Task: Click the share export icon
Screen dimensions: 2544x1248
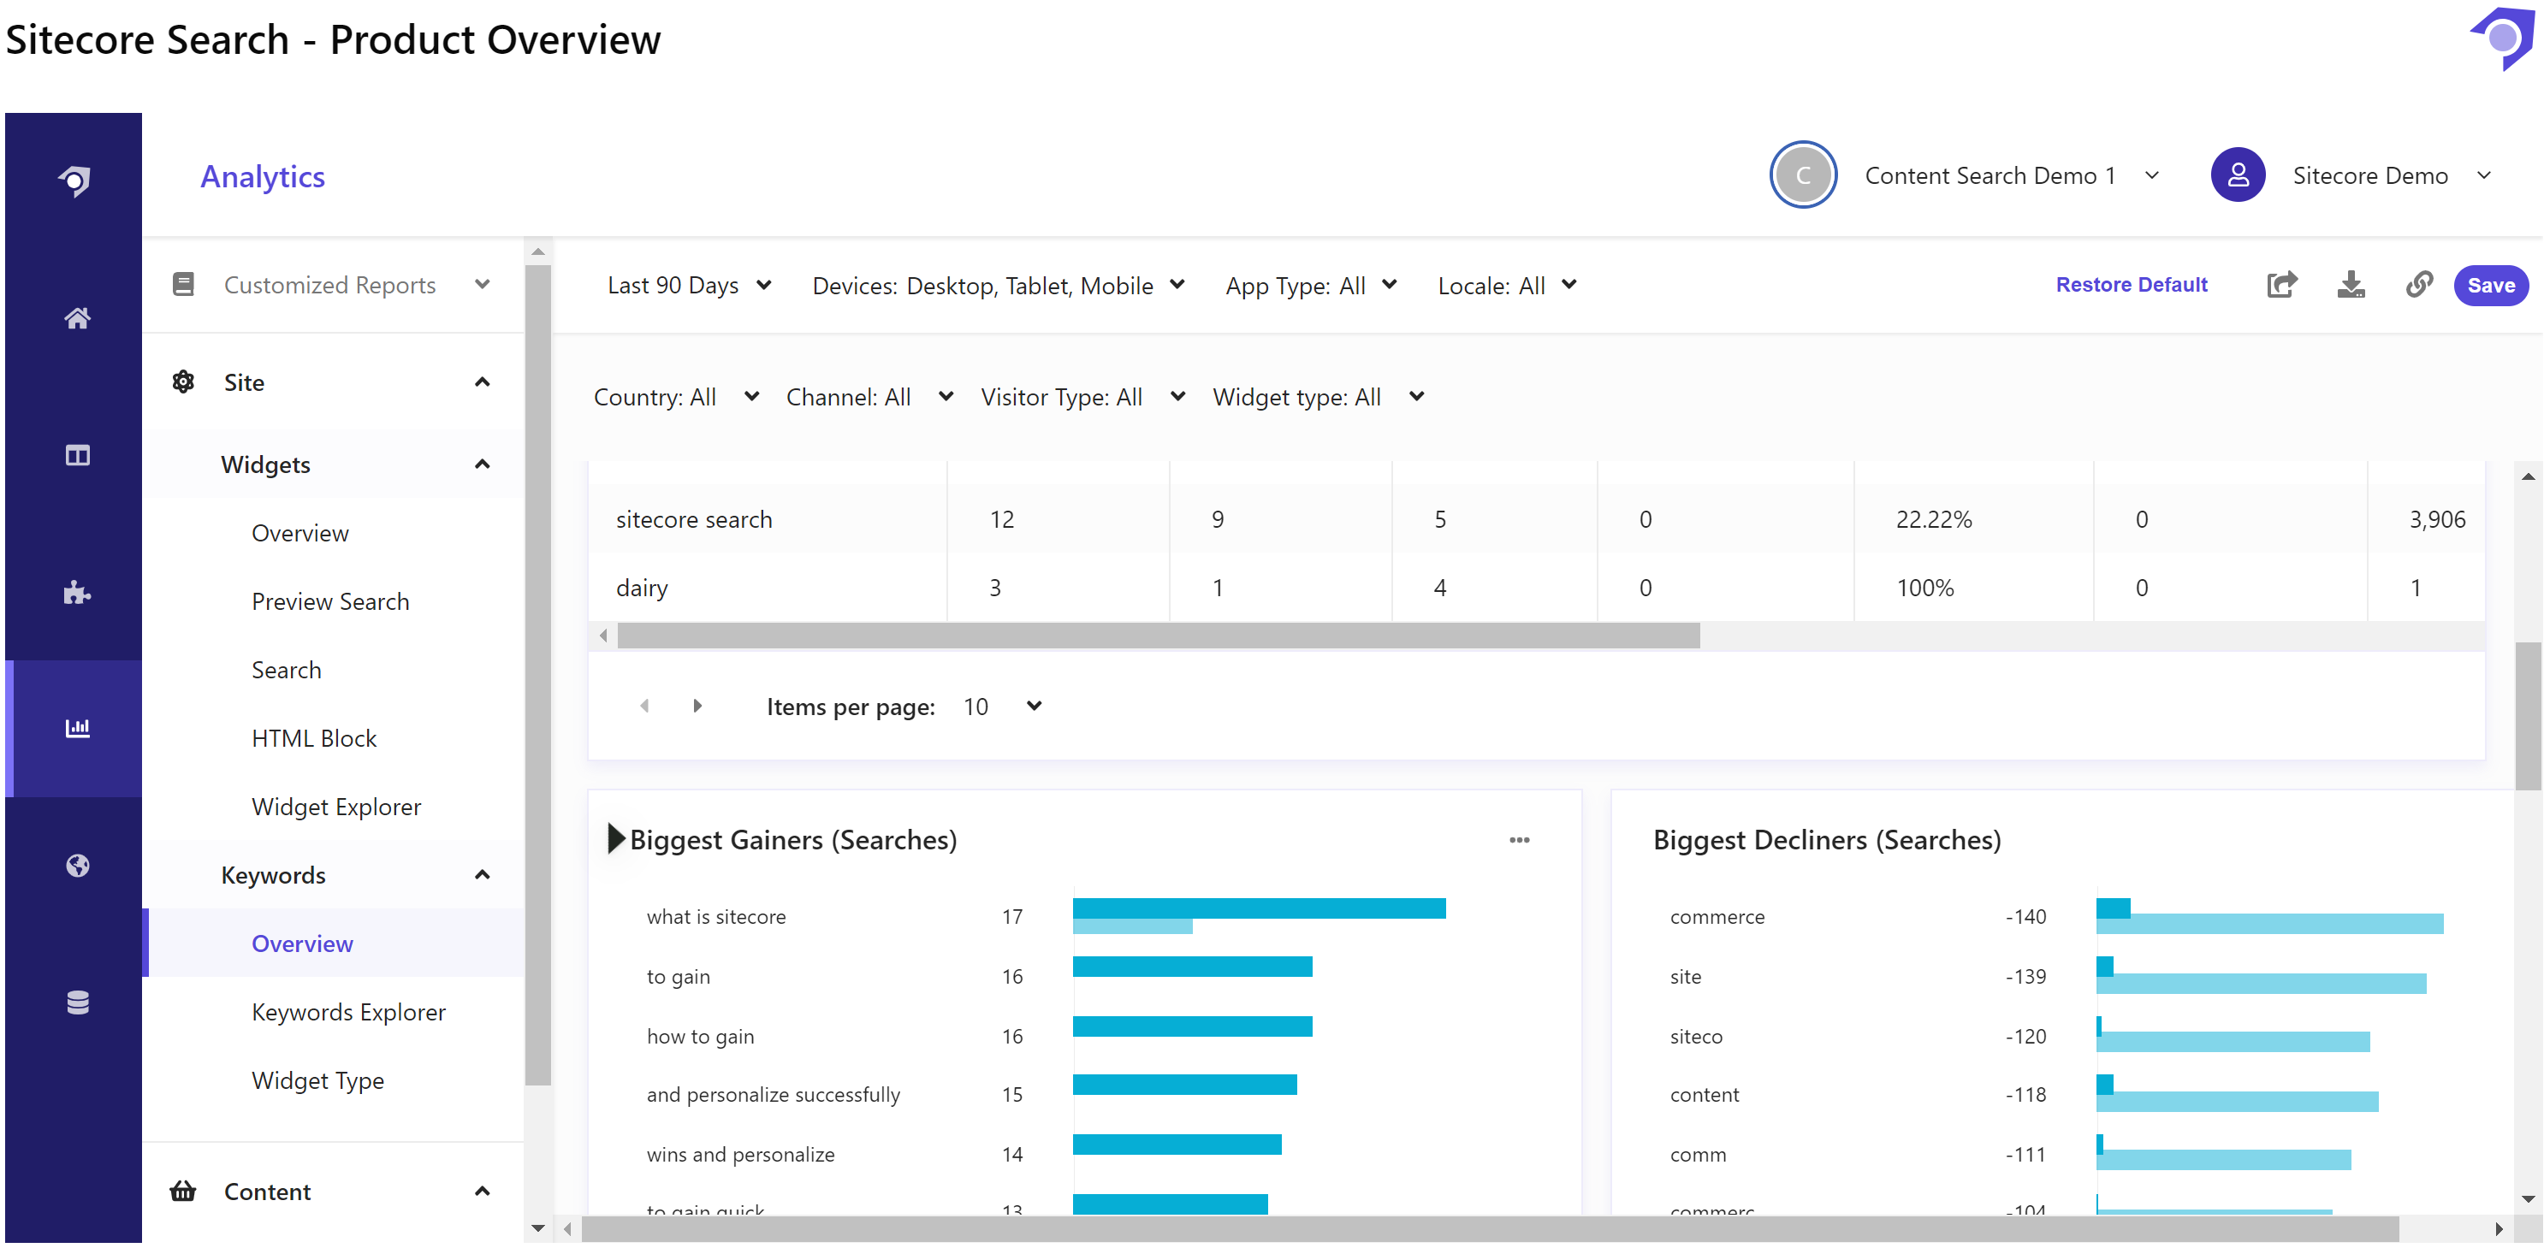Action: [2281, 286]
